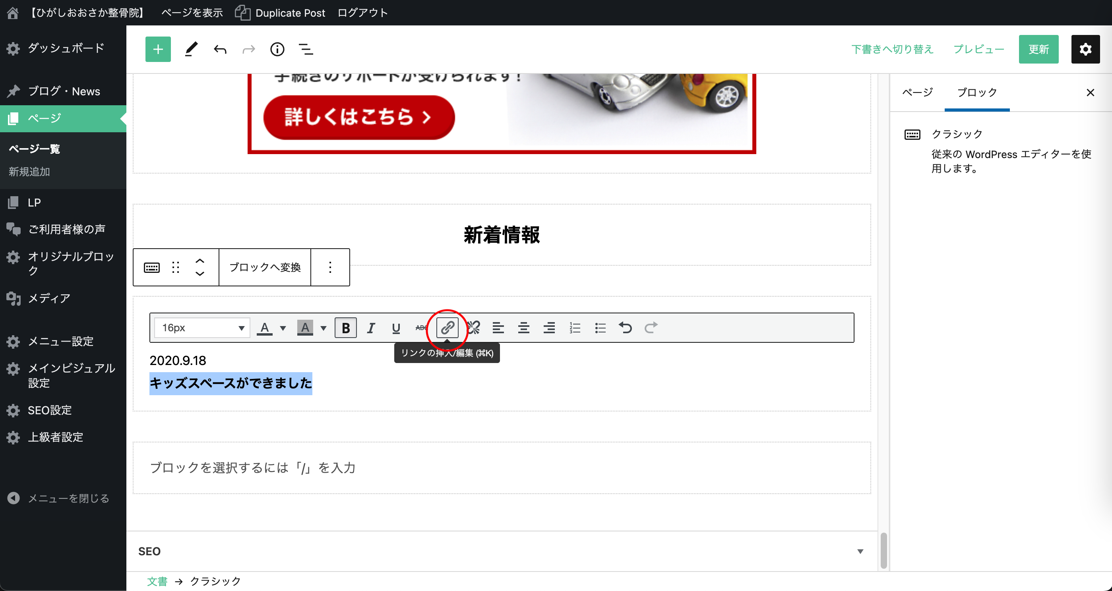
Task: Click the remove link (unlink) icon
Action: tap(474, 327)
